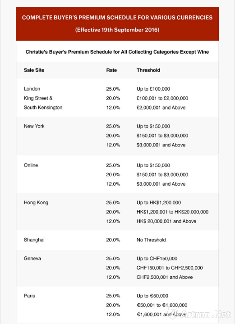This screenshot has height=324, width=235.
Task: Select 'HK$1,200,001 to HK$20,000,000' threshold
Action: pos(172,212)
